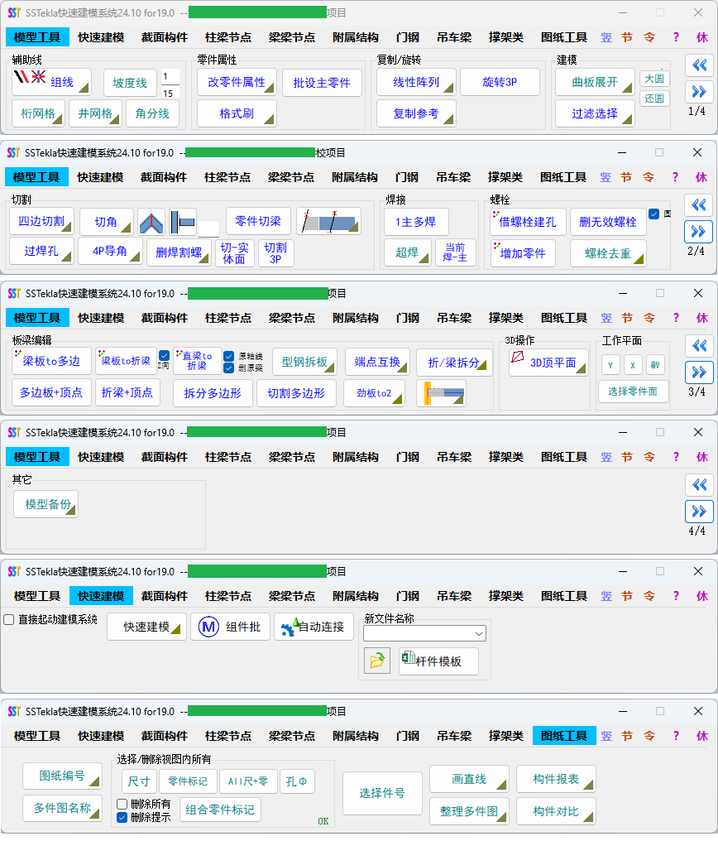This screenshot has height=841, width=718.
Task: Tick the 删除所有 checkbox
Action: [122, 804]
